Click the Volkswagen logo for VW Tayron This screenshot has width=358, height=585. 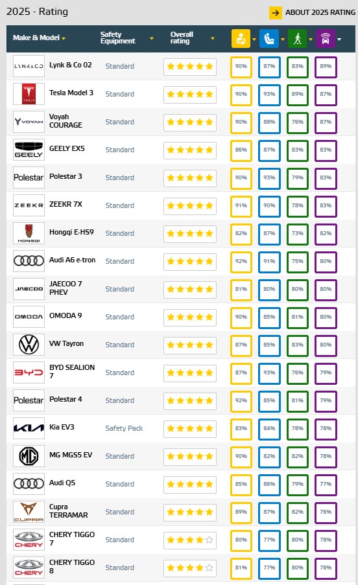click(29, 345)
